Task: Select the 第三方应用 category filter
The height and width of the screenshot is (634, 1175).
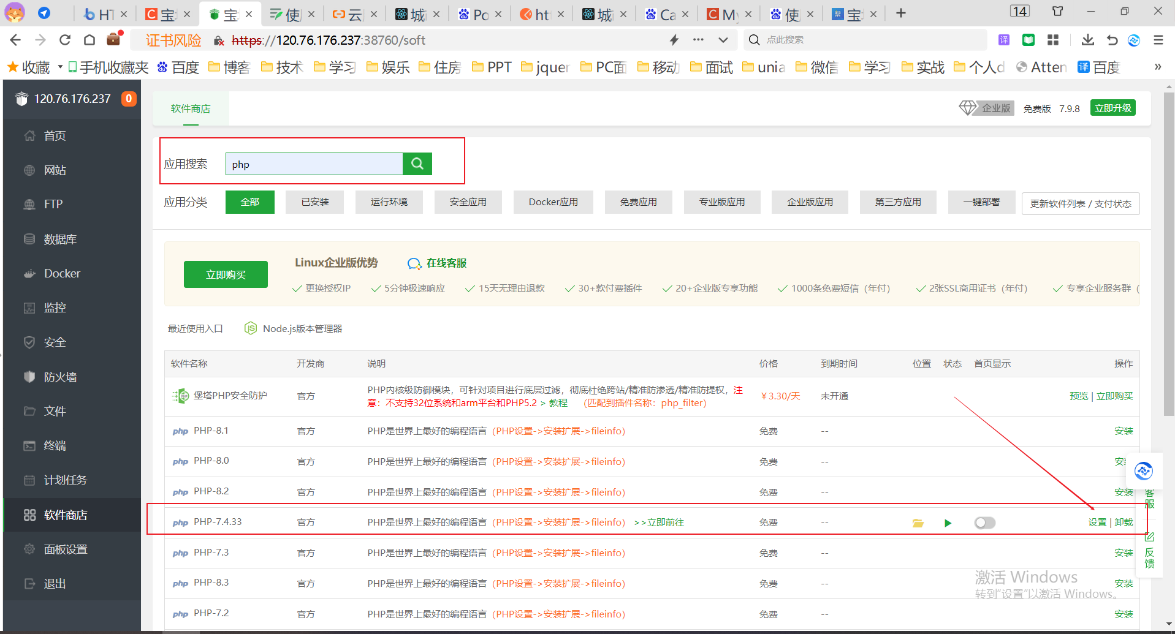Action: 897,202
